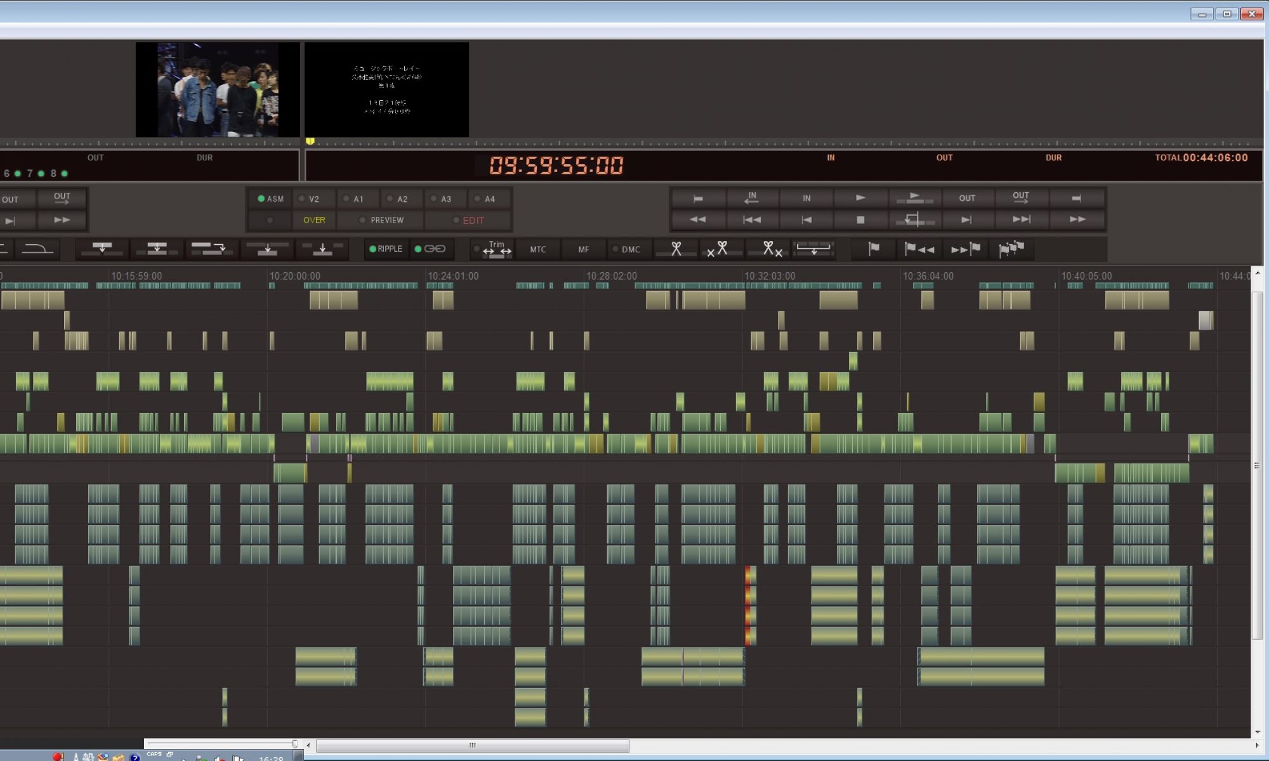Step forward one frame in the right transport panel
This screenshot has height=761, width=1269.
click(x=967, y=219)
